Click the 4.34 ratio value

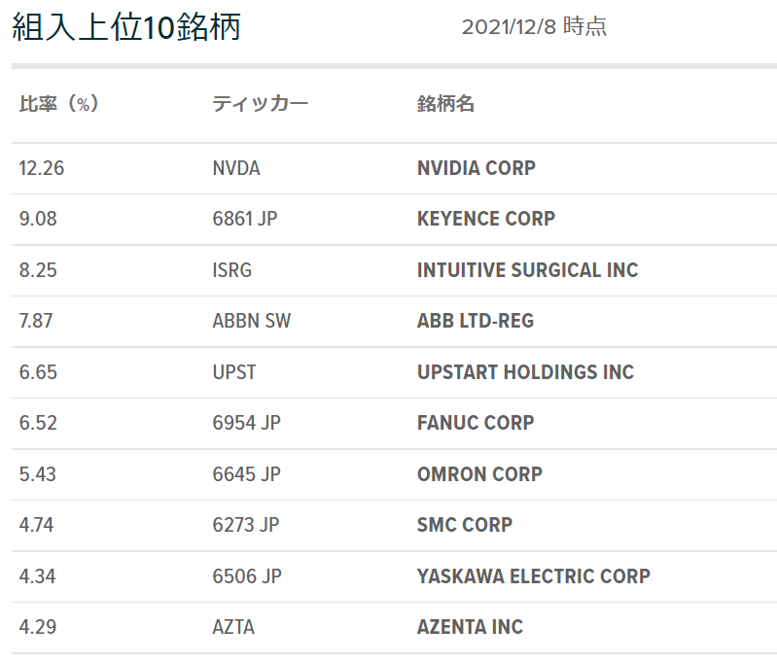pos(37,576)
